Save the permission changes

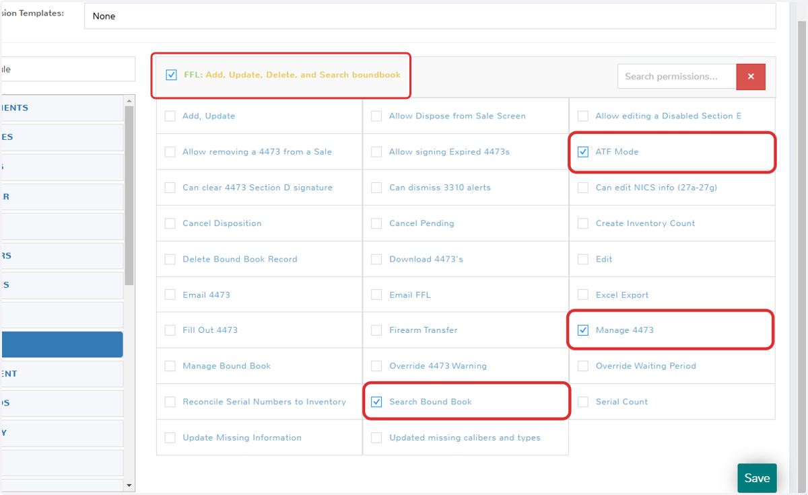pyautogui.click(x=757, y=478)
